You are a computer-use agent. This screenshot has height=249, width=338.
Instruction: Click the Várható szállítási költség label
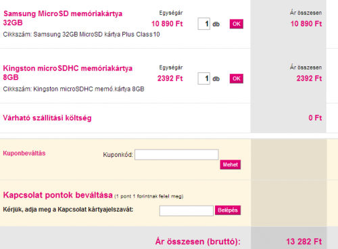coord(47,118)
